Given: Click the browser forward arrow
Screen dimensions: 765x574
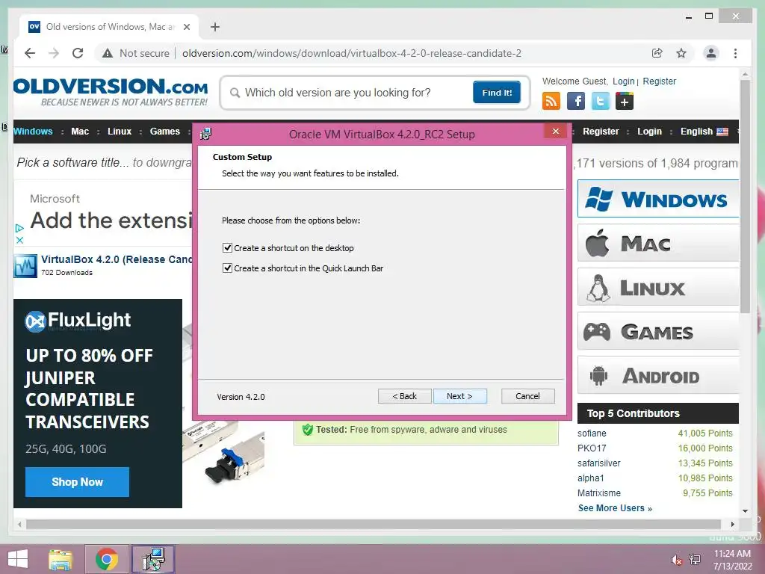Looking at the screenshot, I should (54, 53).
